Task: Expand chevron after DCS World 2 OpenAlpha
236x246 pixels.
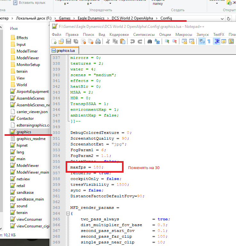Action: [x=157, y=18]
